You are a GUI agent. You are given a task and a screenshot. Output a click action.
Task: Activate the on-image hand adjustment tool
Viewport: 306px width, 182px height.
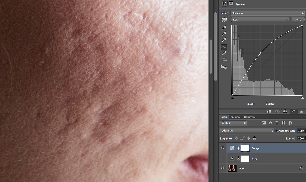(x=224, y=20)
